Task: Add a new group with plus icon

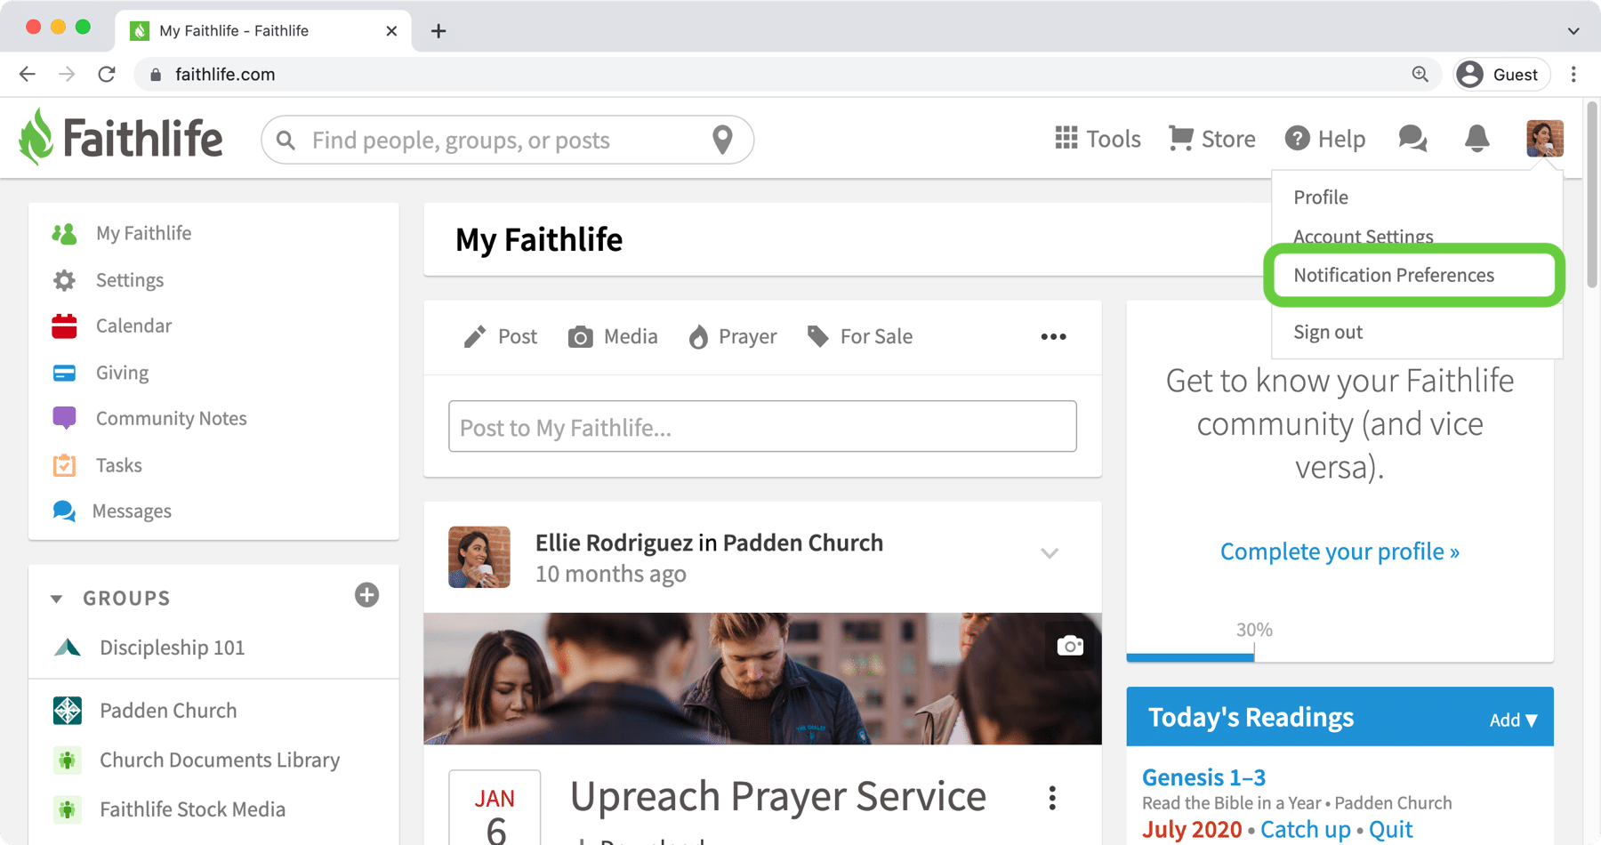Action: click(366, 595)
